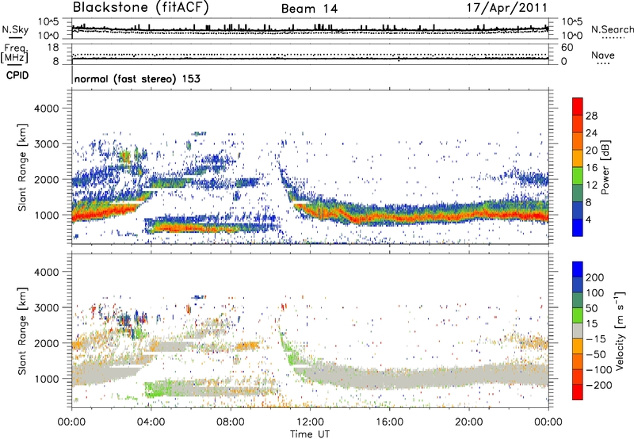Click the 4000 km tick in velocity panel
634x439 pixels.
[x=46, y=272]
